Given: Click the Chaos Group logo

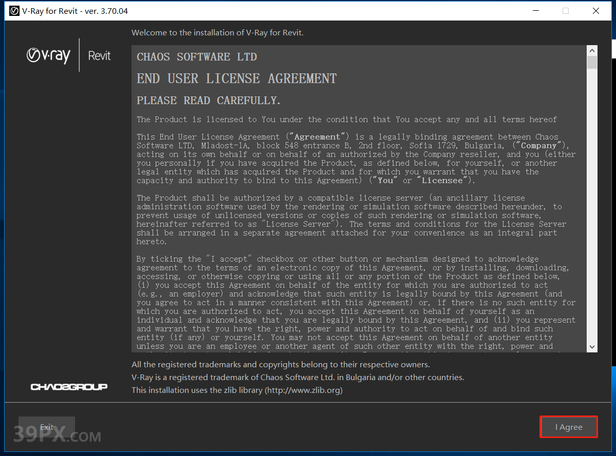Looking at the screenshot, I should (x=69, y=387).
